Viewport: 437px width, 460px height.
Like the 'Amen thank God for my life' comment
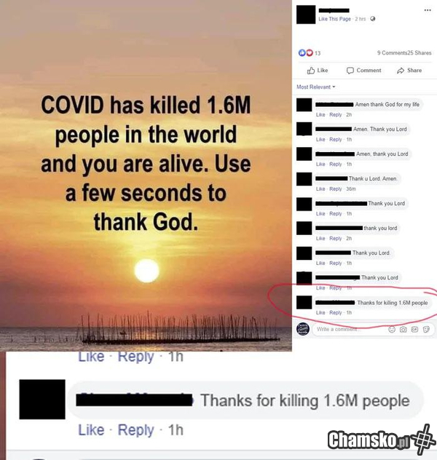[x=320, y=115]
